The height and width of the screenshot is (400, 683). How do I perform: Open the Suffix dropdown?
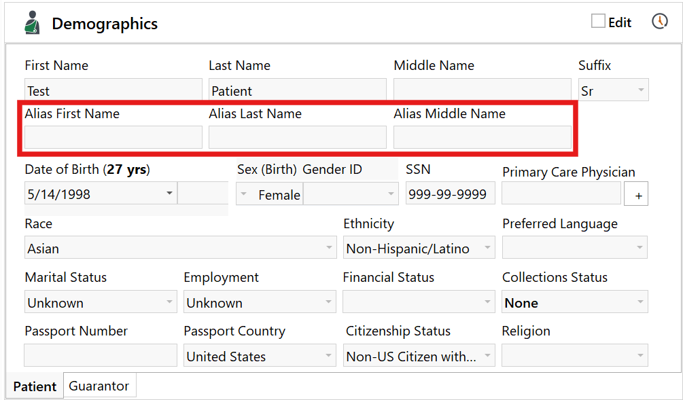(x=640, y=90)
